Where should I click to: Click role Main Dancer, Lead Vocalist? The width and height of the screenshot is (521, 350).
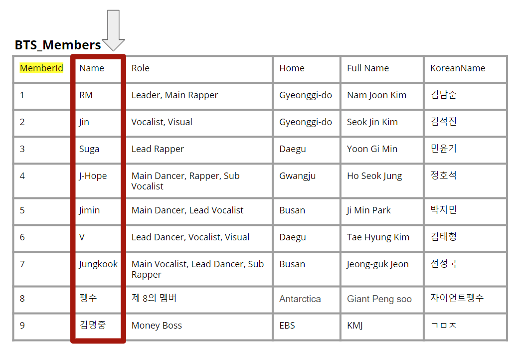pyautogui.click(x=187, y=210)
